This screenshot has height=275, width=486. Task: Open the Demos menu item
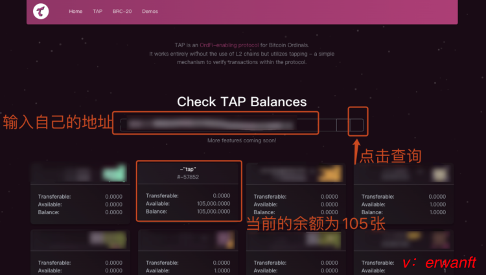point(150,12)
